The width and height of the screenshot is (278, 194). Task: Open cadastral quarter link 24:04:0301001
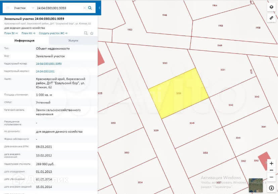click(45, 71)
